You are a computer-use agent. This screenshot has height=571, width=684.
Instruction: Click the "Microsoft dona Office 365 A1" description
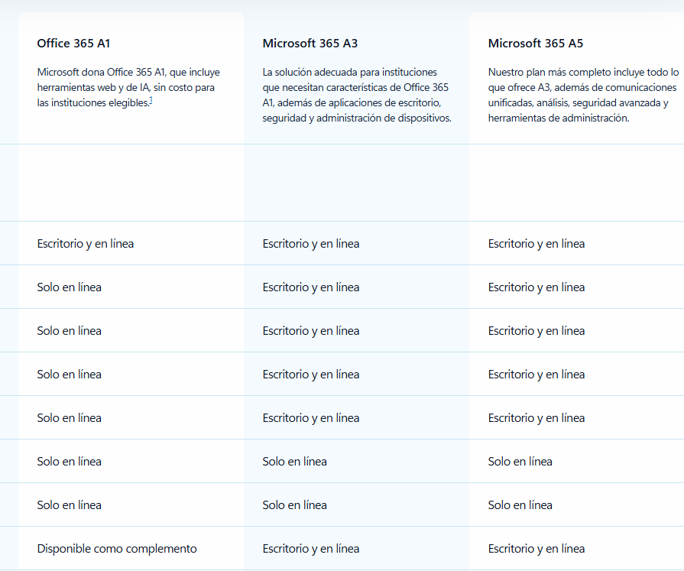coord(128,87)
